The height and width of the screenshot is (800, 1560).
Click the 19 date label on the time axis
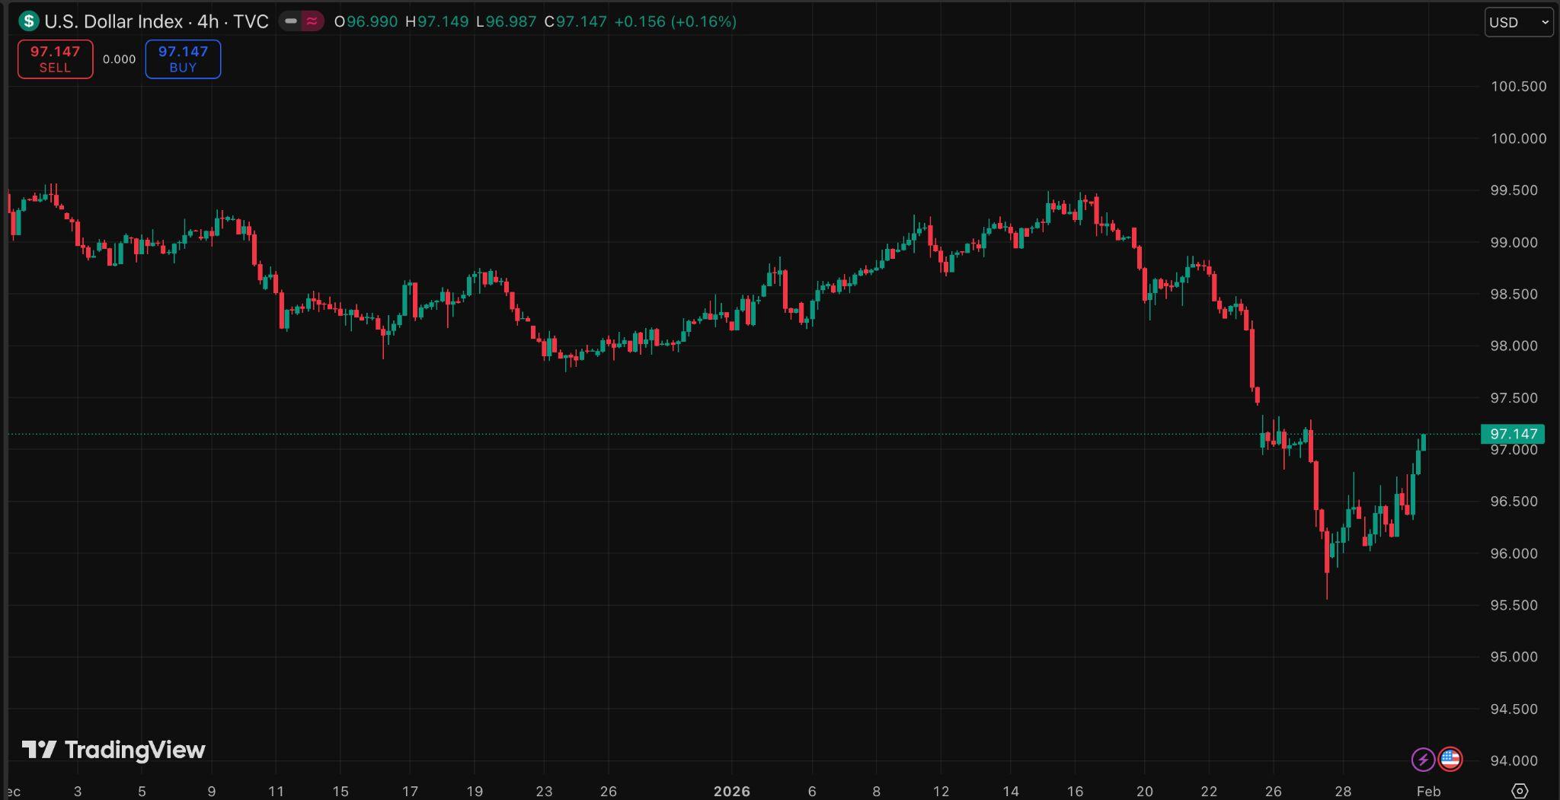coord(475,791)
